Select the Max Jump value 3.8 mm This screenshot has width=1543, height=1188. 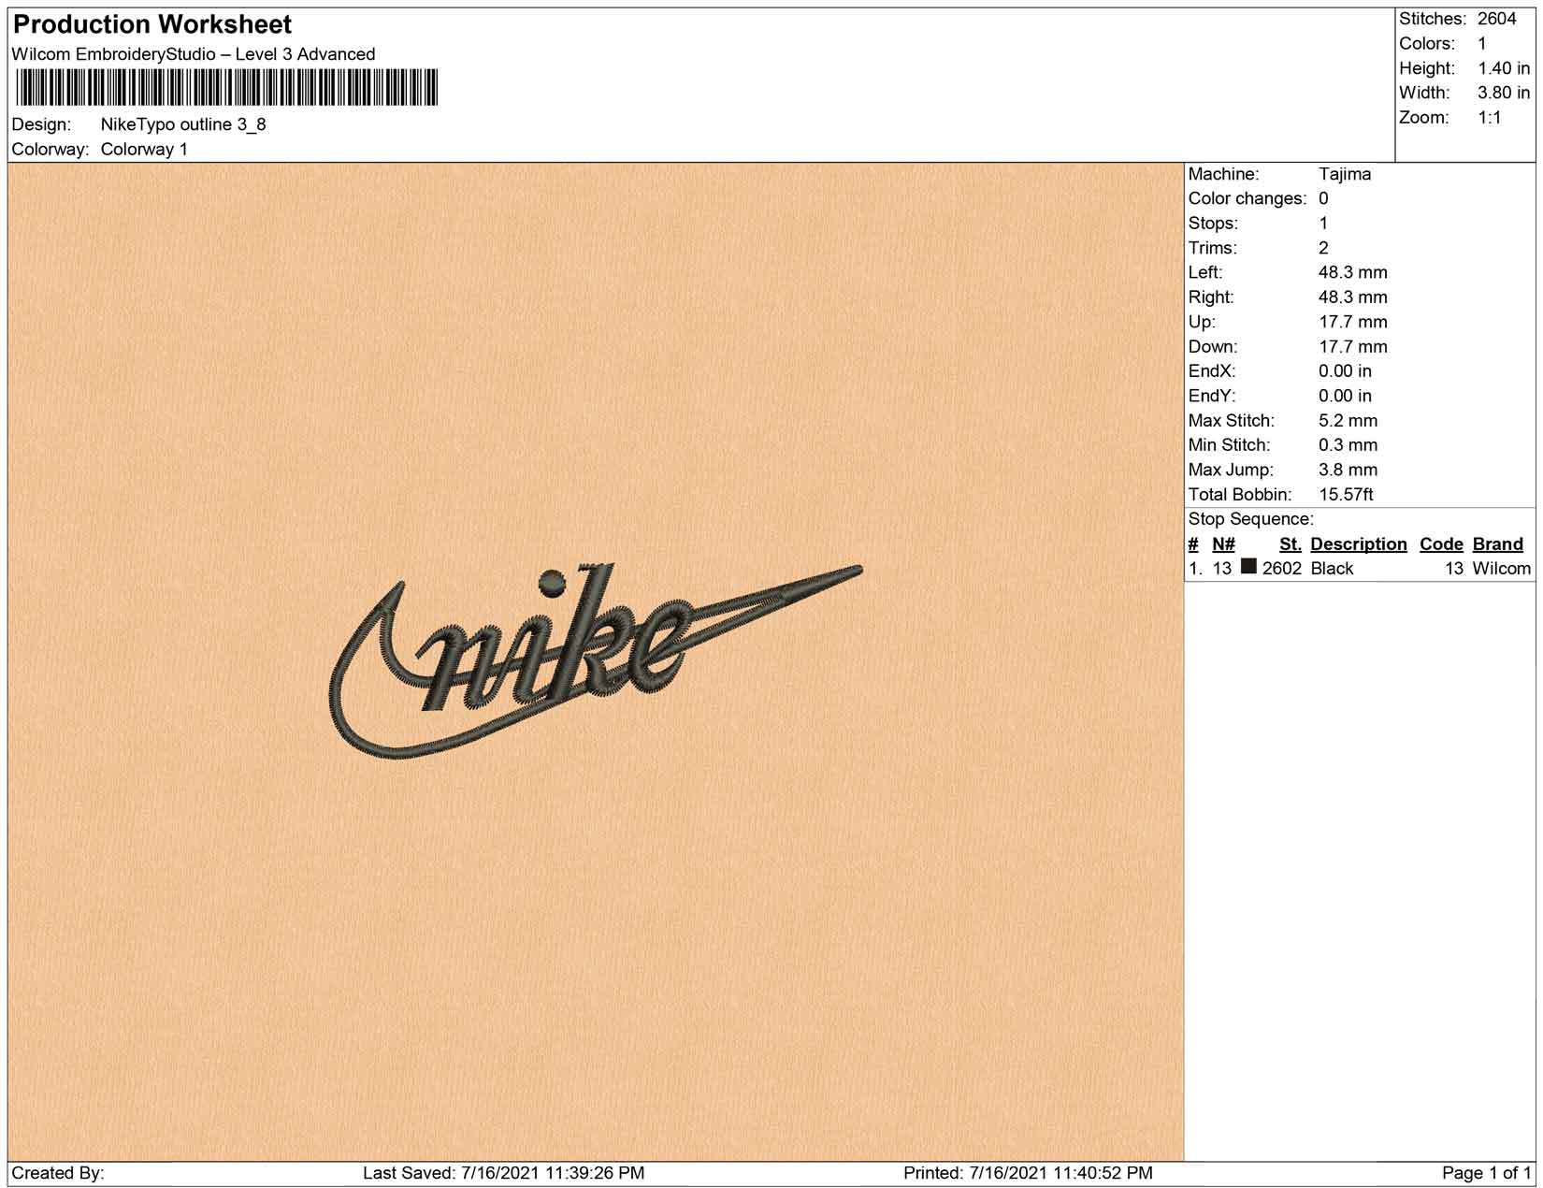[x=1348, y=471]
